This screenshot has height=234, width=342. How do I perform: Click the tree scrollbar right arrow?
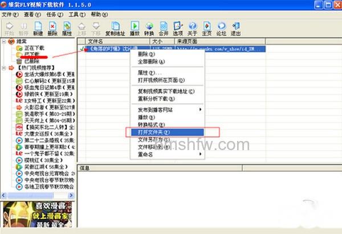pyautogui.click(x=71, y=195)
